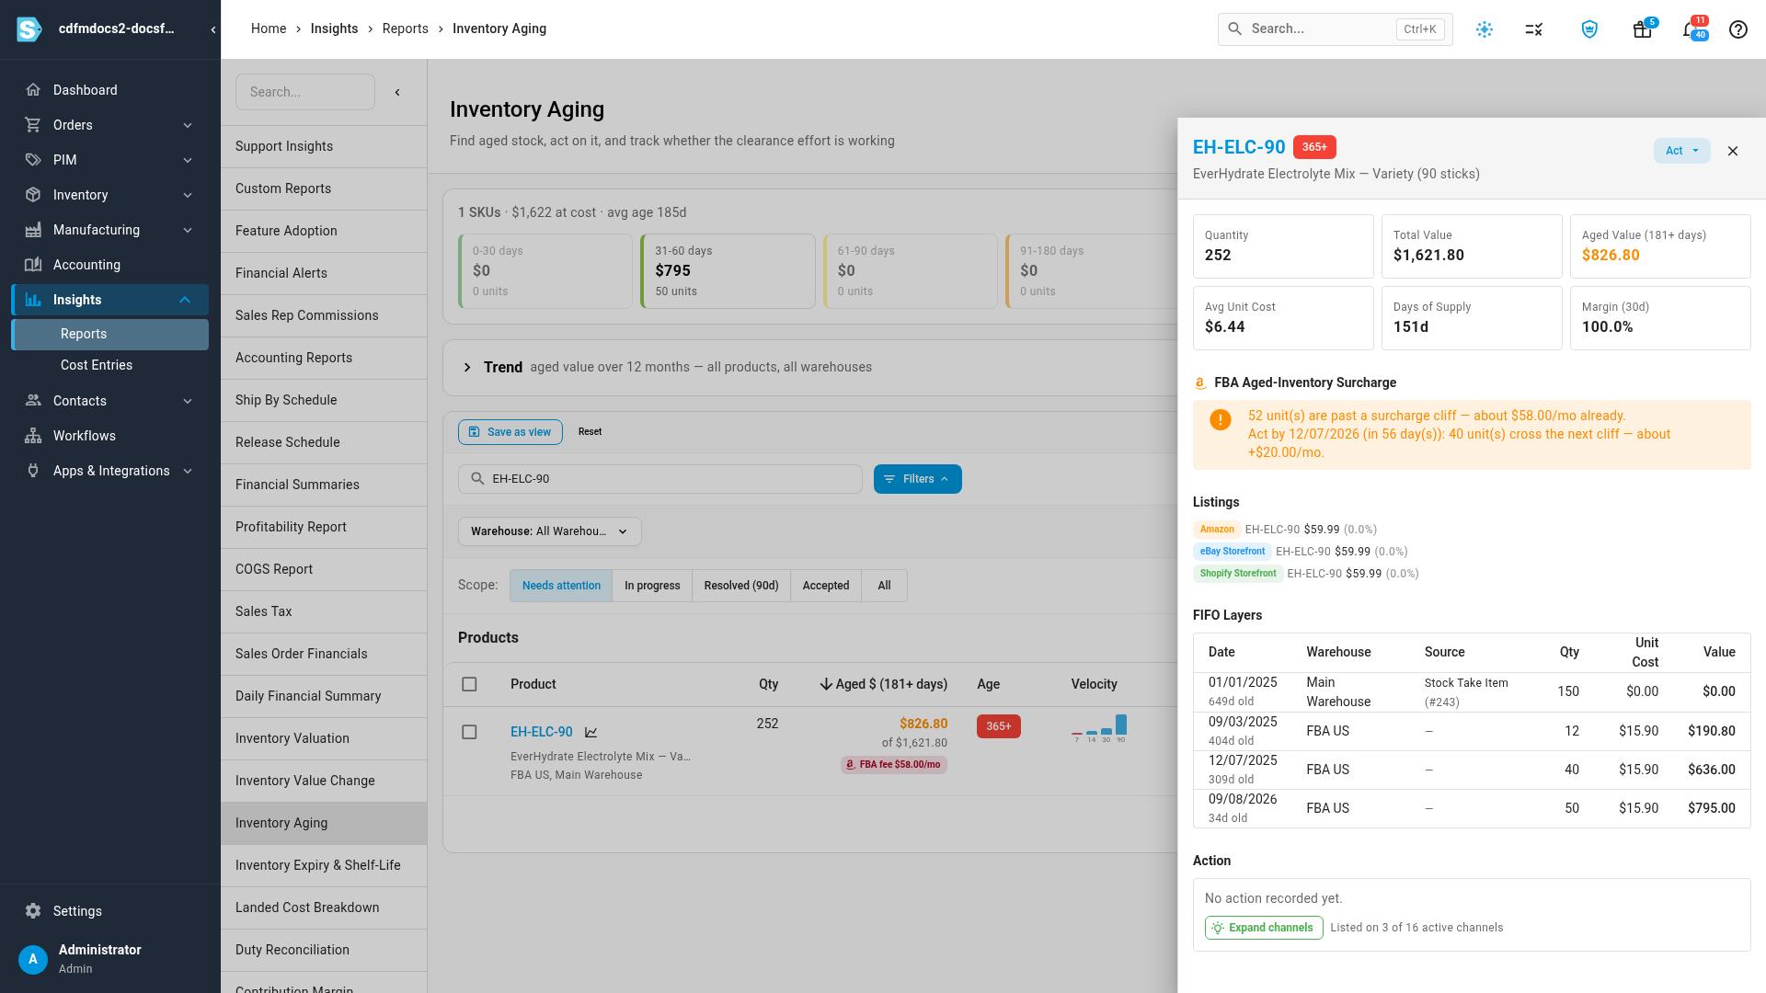Click the EH-ELC-90 product search field
Screen dimensions: 1766x993
click(660, 479)
